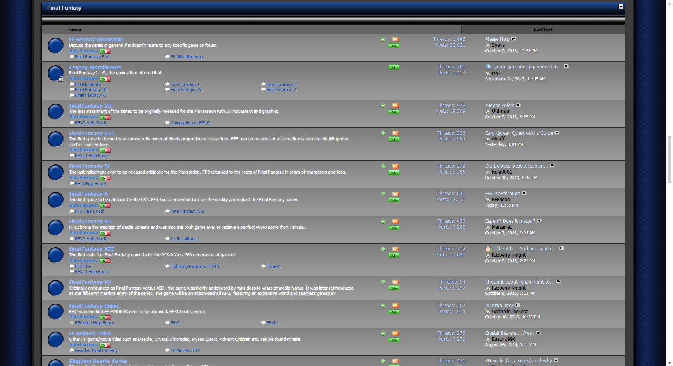Open the Final Fantasy VII forum
Viewport: 673px width, 366px height.
click(x=90, y=106)
